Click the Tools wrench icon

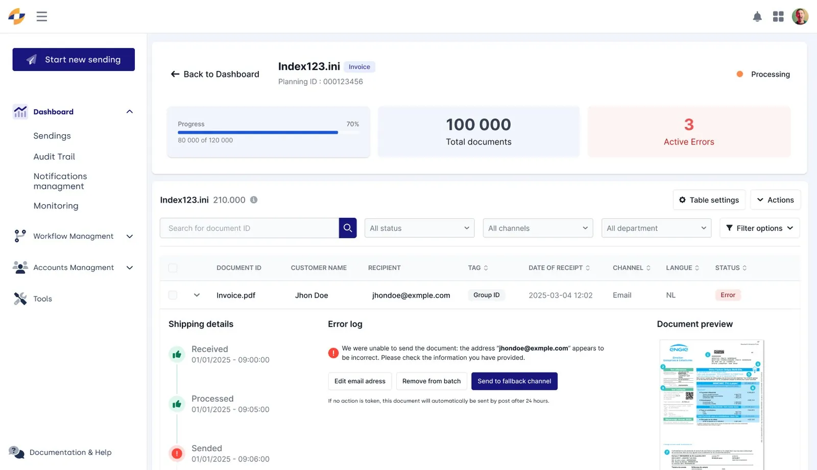20,299
